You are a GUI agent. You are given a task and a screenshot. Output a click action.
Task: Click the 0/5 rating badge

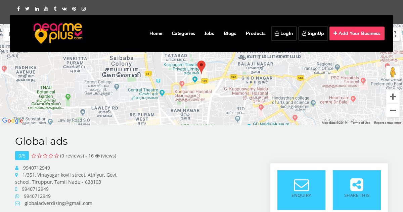click(x=22, y=155)
